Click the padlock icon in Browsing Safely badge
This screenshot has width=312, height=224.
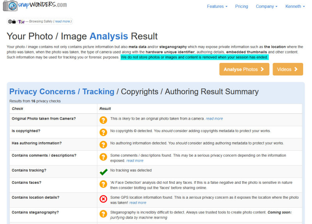coord(14,21)
